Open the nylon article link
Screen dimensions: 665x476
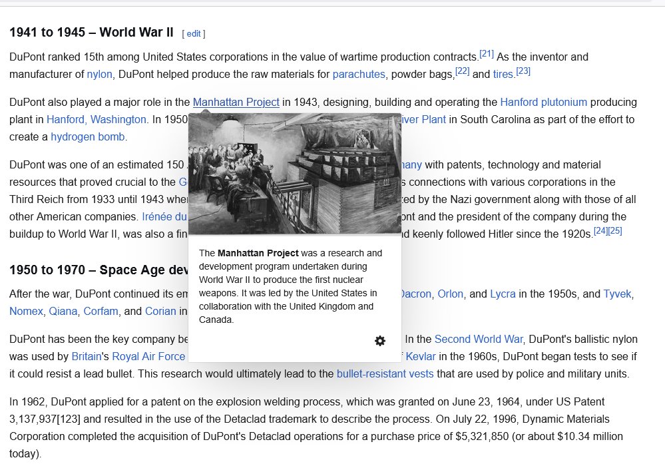point(100,75)
